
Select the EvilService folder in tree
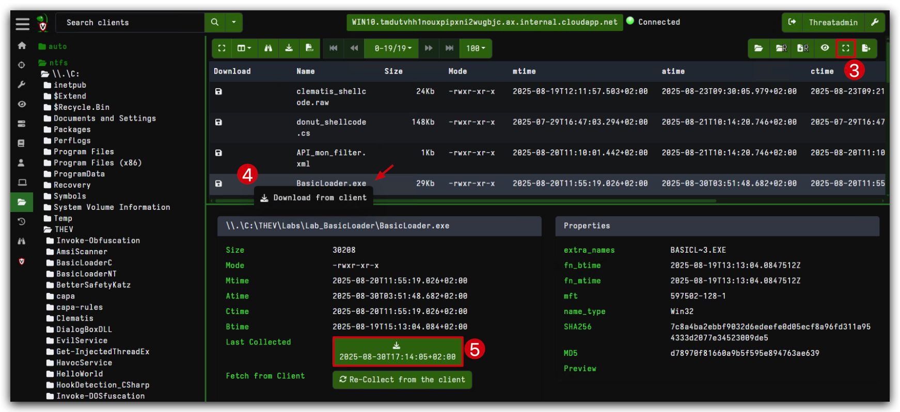point(82,340)
